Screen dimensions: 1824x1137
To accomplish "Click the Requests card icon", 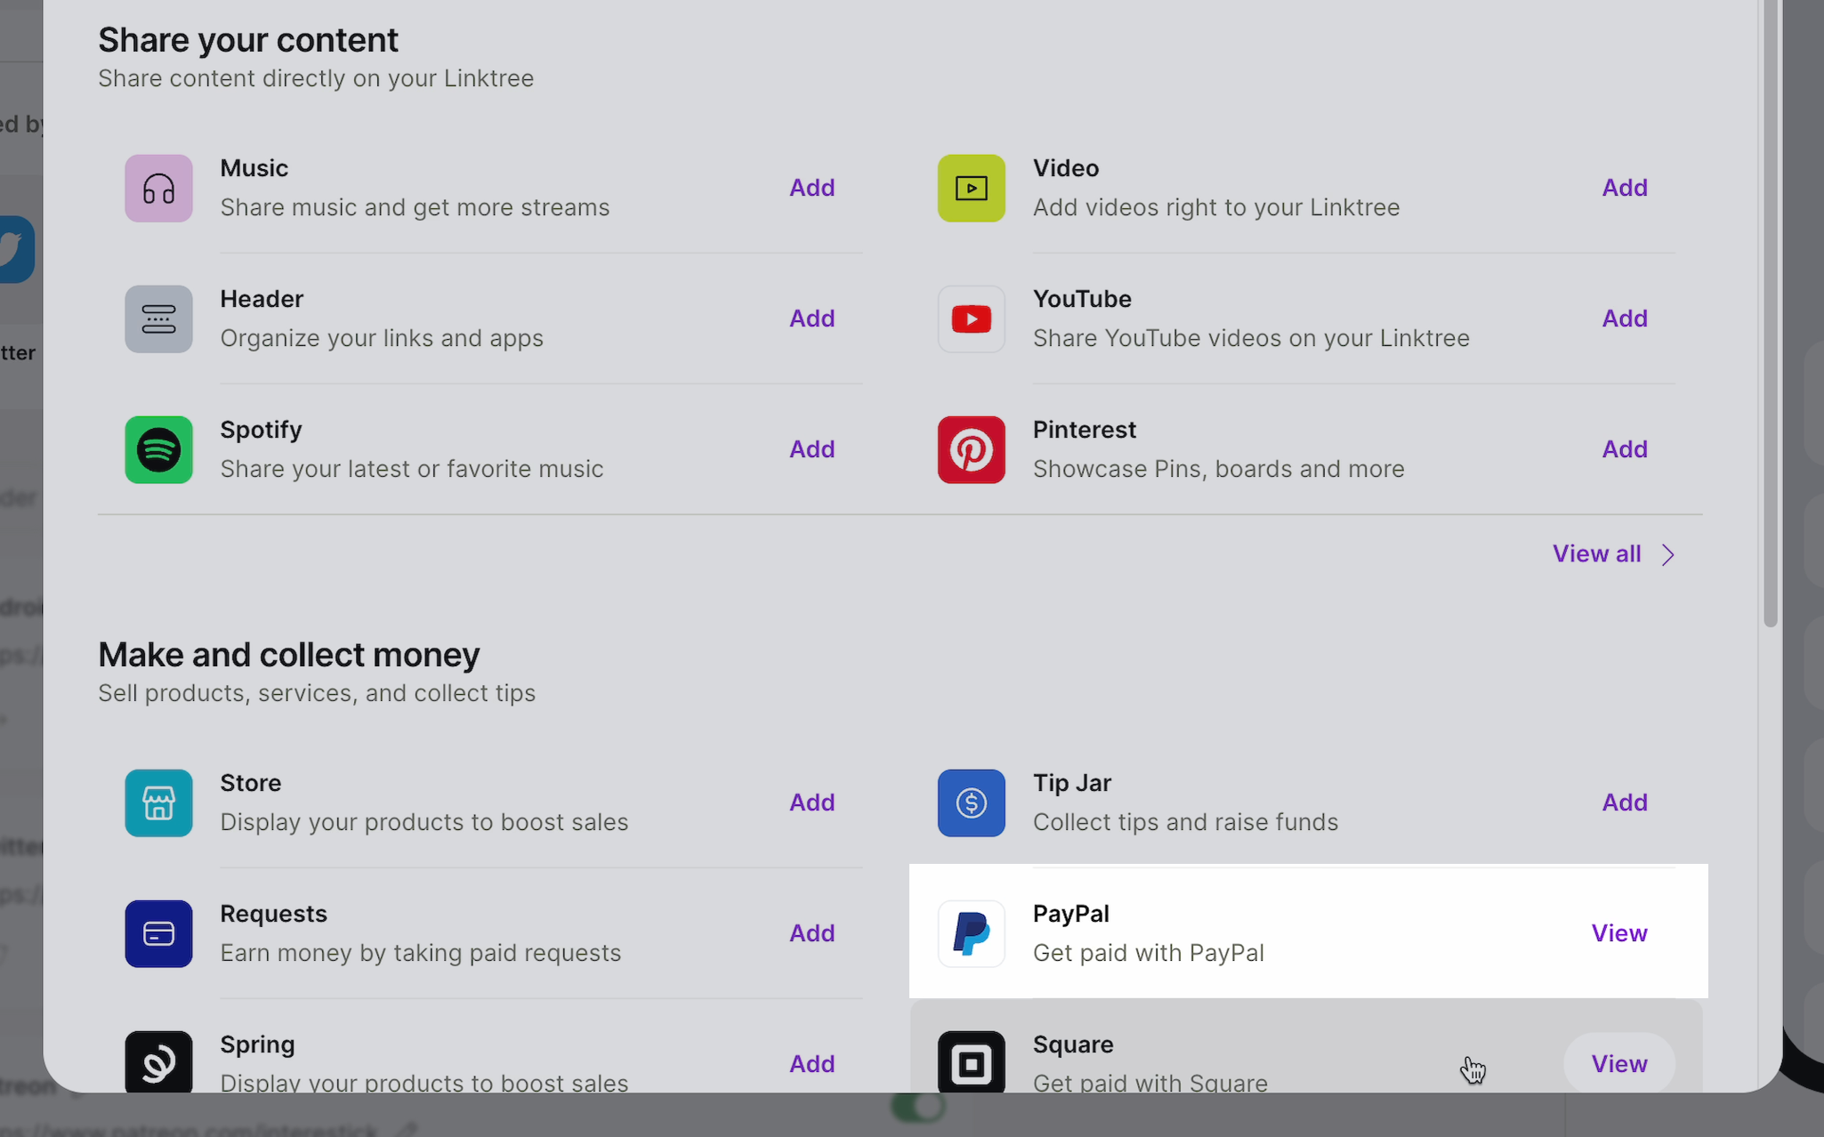I will tap(158, 934).
